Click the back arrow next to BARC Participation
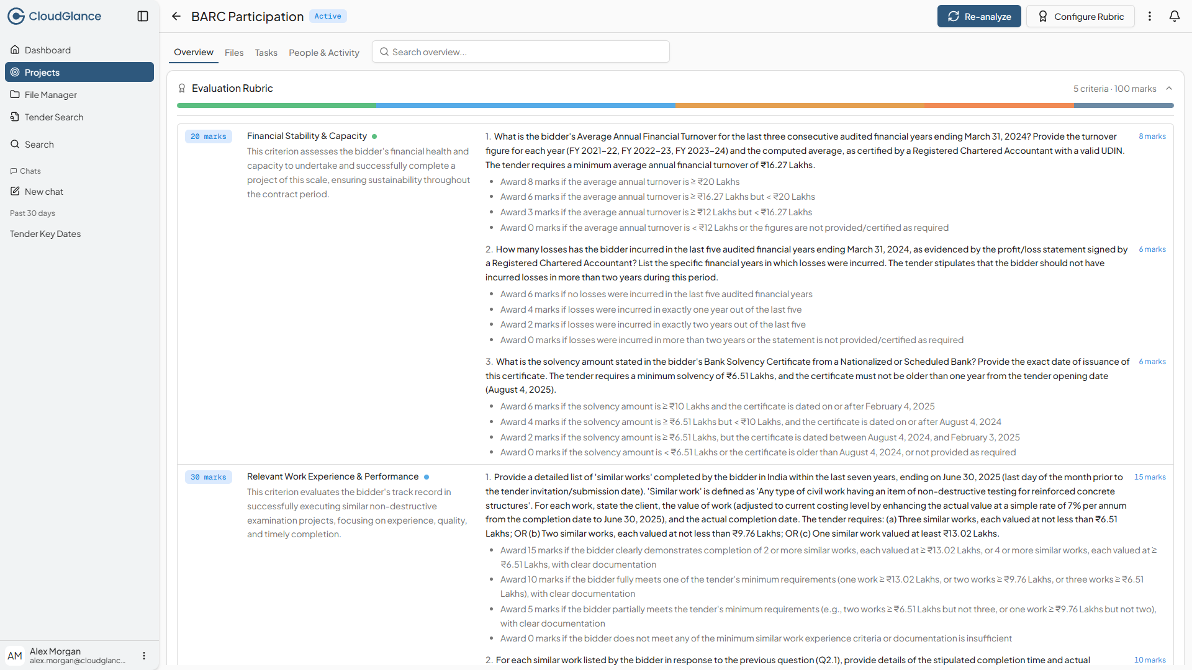 pyautogui.click(x=176, y=16)
